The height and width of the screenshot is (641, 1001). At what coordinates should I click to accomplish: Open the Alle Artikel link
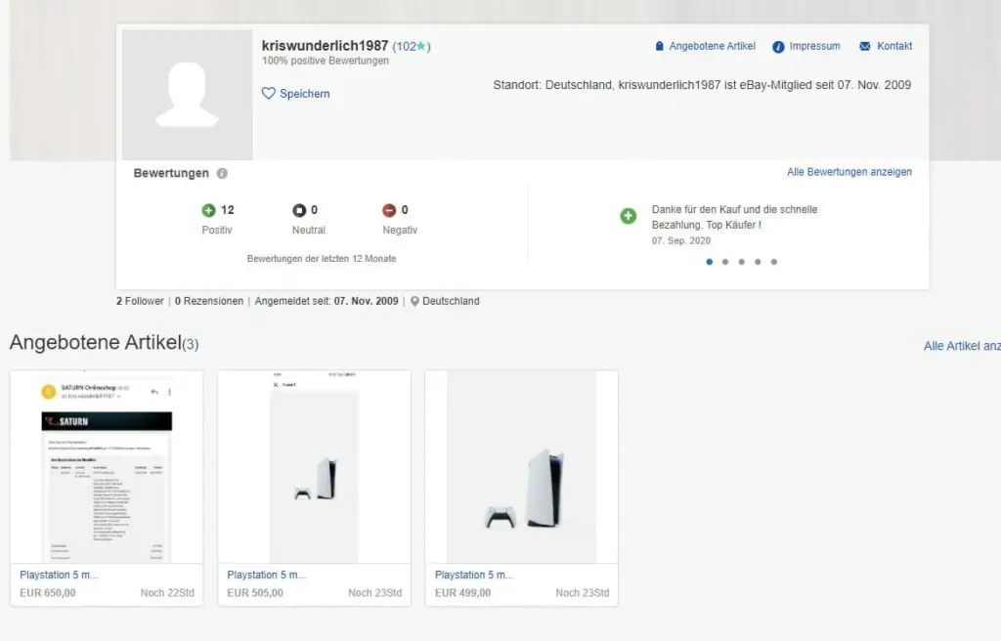click(x=961, y=346)
